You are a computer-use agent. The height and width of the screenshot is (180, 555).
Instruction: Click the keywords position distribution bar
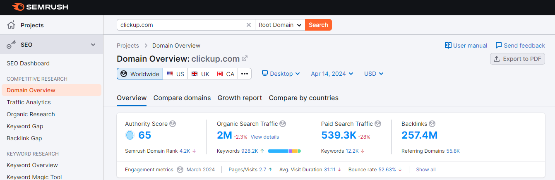pos(284,151)
